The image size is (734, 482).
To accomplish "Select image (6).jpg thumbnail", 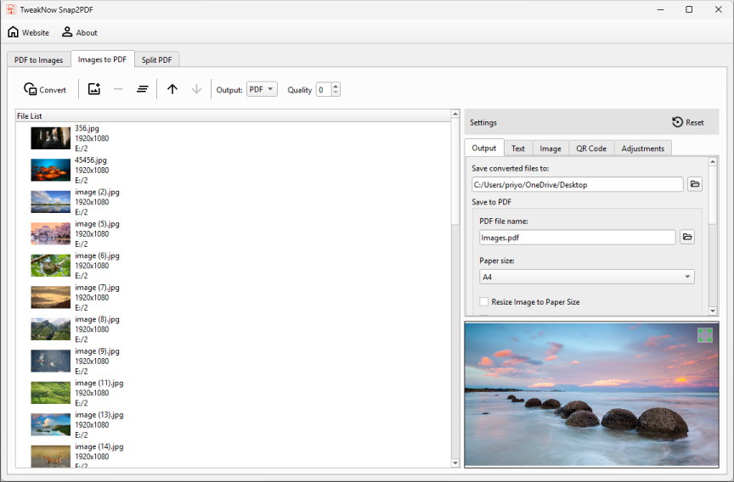I will point(51,266).
